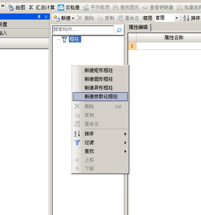Focus the 搜索构件 search field

click(x=83, y=30)
